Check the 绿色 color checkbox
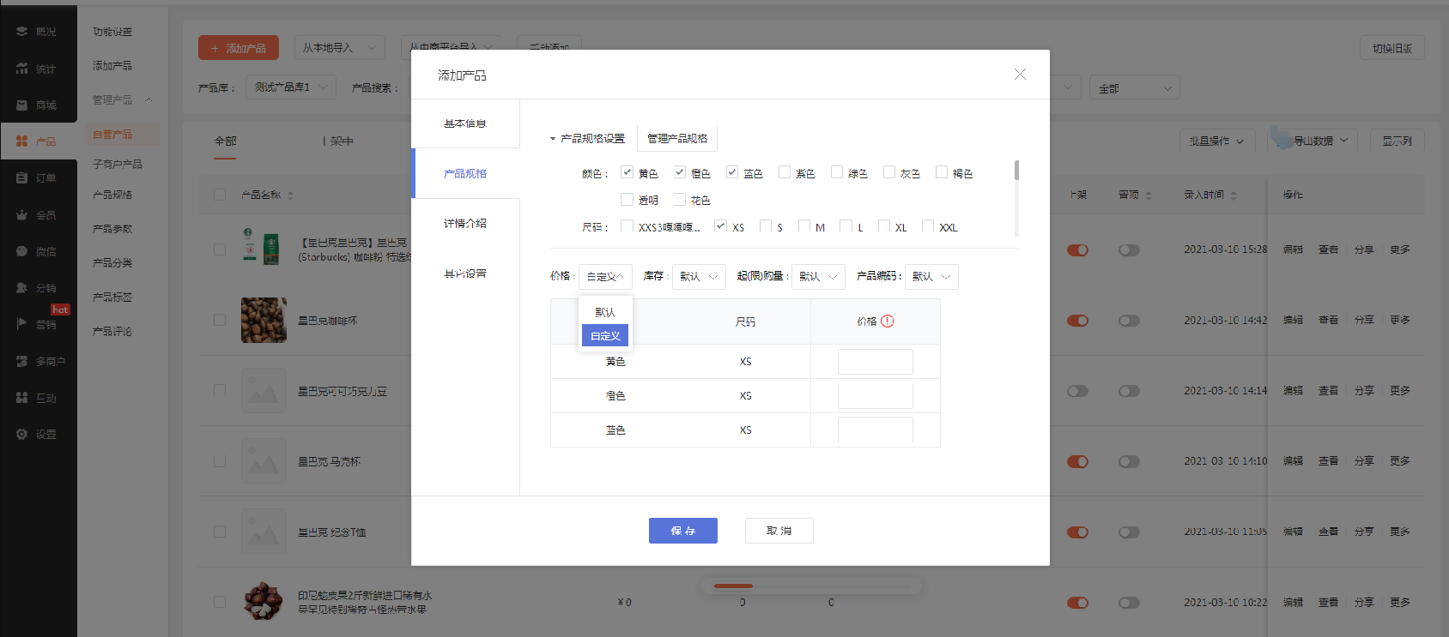The width and height of the screenshot is (1449, 637). pos(836,172)
